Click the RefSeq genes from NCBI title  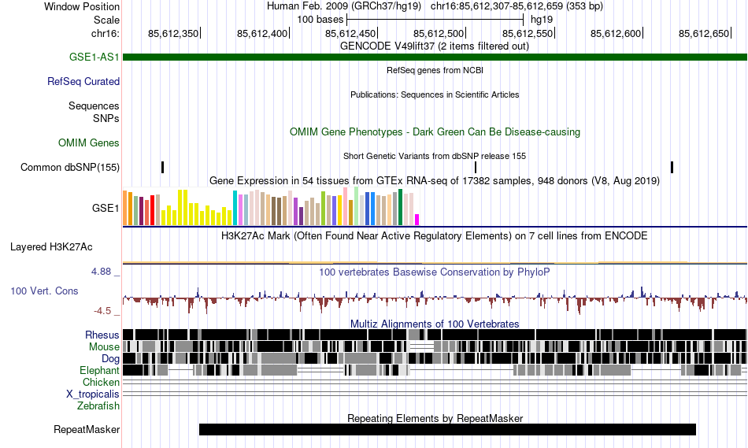[x=435, y=70]
